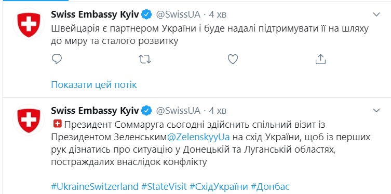Retweet the first Swiss Embassy tweet
Image resolution: width=391 pixels, height=194 pixels.
pos(145,59)
